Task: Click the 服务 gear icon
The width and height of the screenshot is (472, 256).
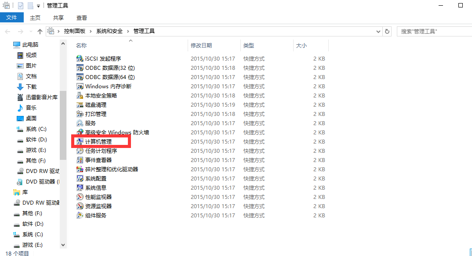Action: (x=80, y=123)
